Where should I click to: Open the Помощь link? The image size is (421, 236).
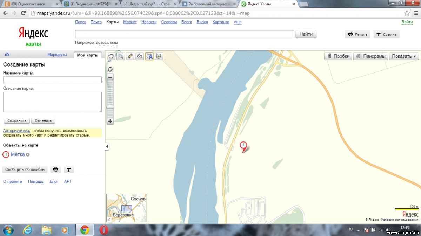pyautogui.click(x=36, y=181)
